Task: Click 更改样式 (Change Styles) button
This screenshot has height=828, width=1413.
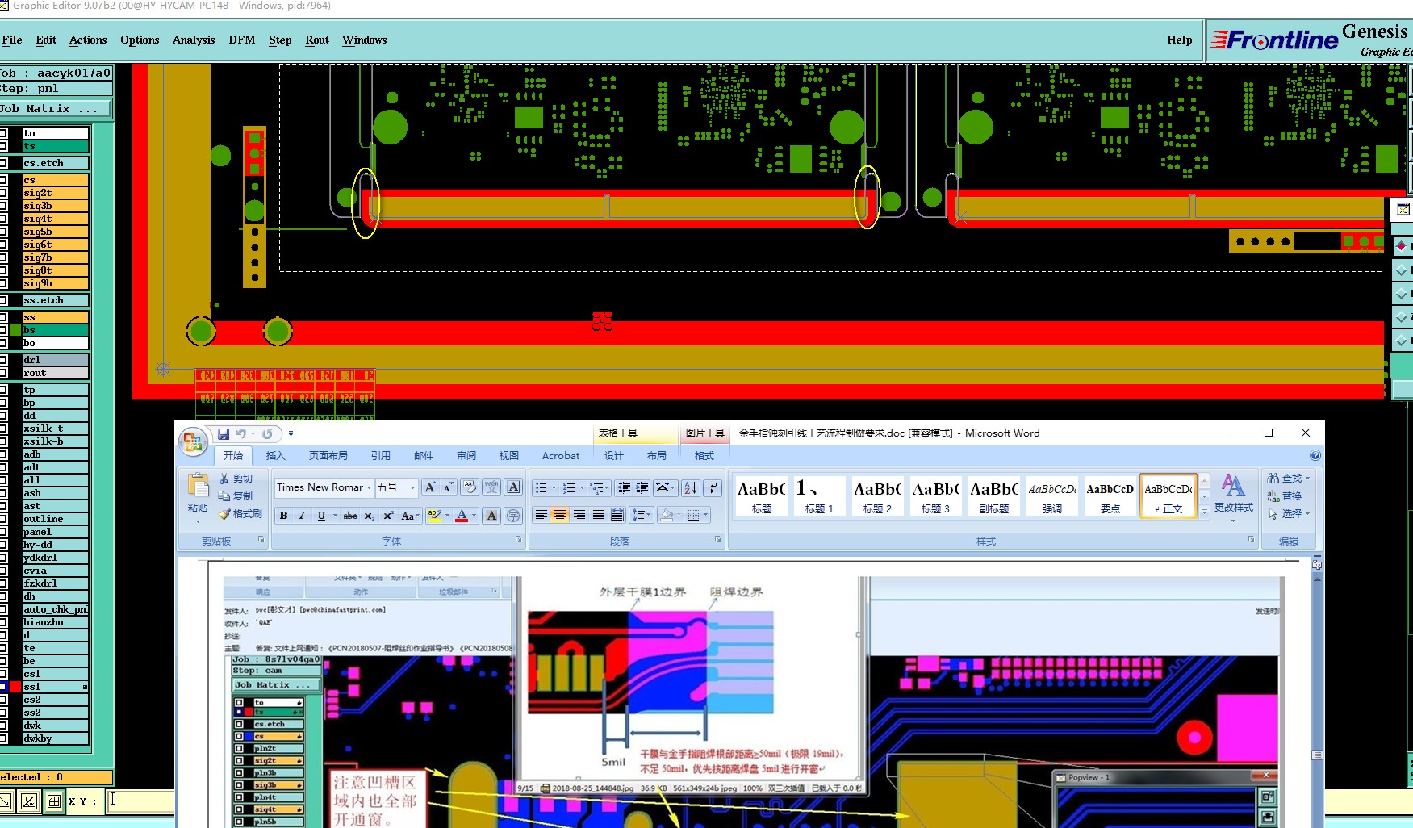Action: click(x=1234, y=497)
